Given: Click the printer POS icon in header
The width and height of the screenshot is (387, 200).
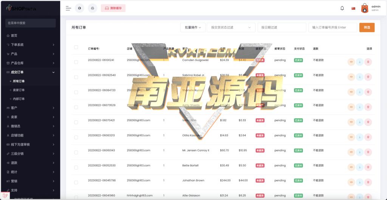Looking at the screenshot, I should [x=93, y=8].
